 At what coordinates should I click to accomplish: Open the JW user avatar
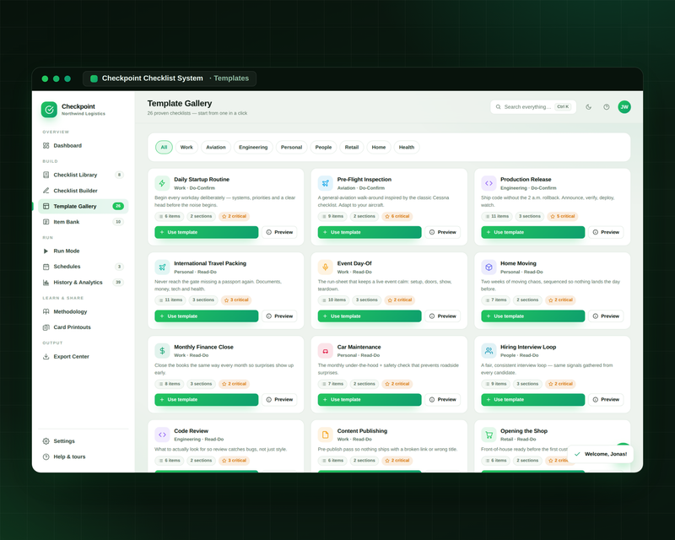tap(624, 107)
